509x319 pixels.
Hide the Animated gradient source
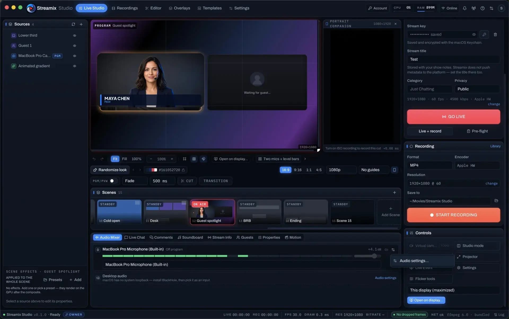74,66
